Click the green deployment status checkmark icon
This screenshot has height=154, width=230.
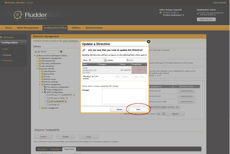[x=198, y=13]
